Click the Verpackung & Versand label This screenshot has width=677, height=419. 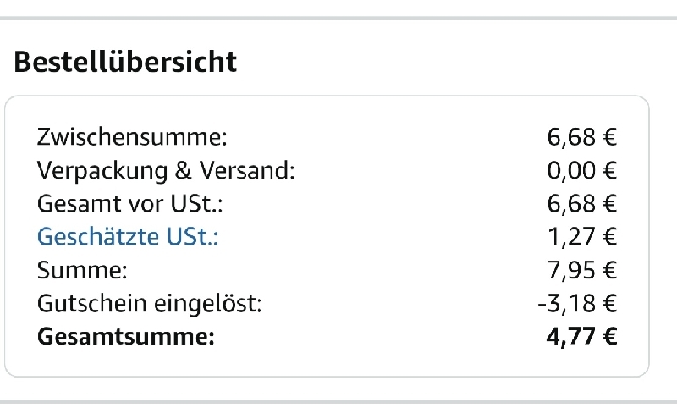(x=166, y=171)
